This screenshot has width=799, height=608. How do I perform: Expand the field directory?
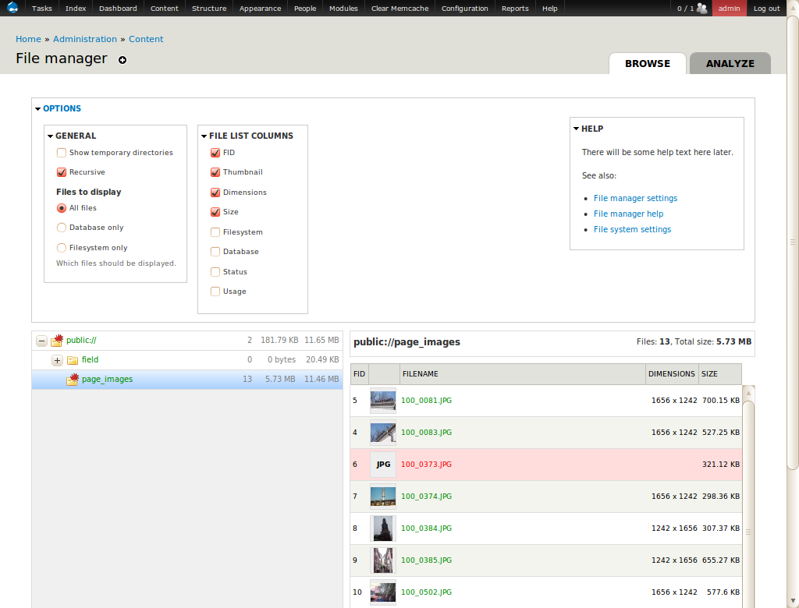click(58, 359)
